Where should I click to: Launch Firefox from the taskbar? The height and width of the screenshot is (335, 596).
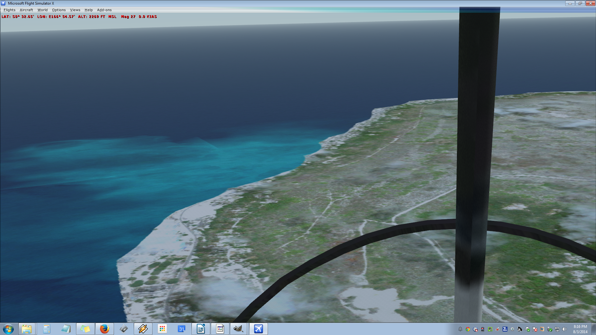(x=105, y=329)
